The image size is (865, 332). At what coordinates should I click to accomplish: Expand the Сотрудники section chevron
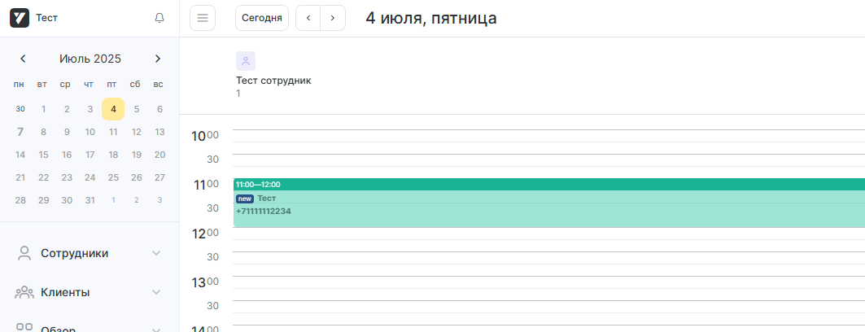157,253
